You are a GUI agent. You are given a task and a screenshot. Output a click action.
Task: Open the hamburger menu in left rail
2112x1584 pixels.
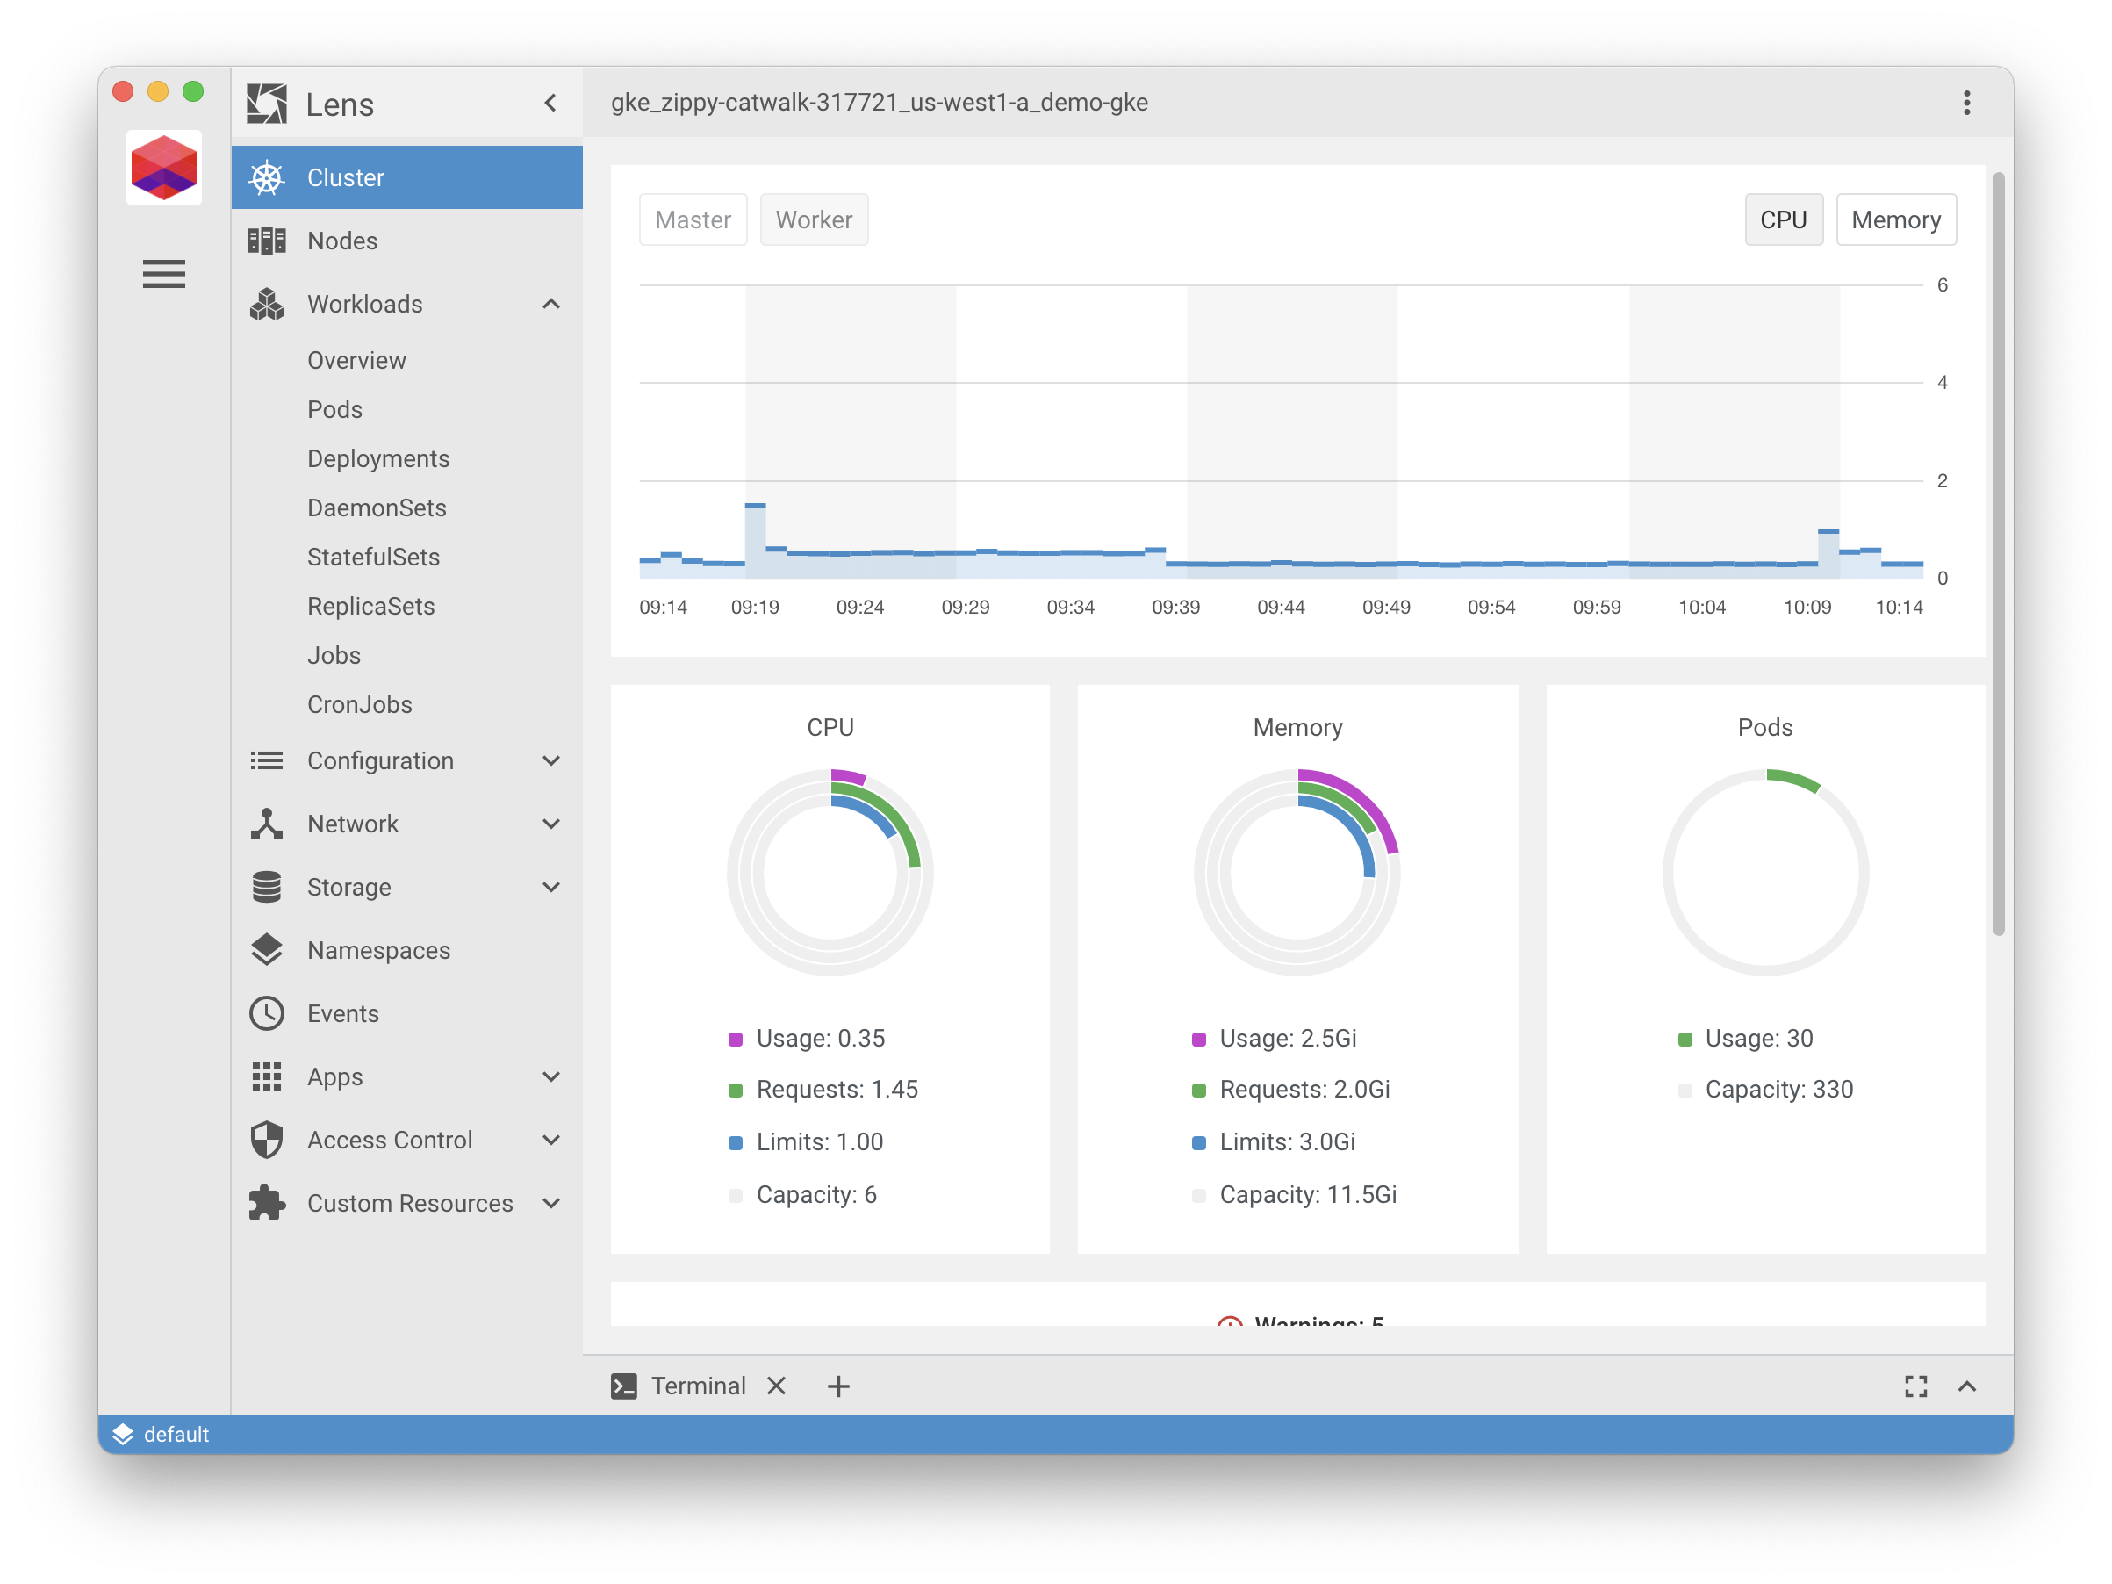(163, 274)
